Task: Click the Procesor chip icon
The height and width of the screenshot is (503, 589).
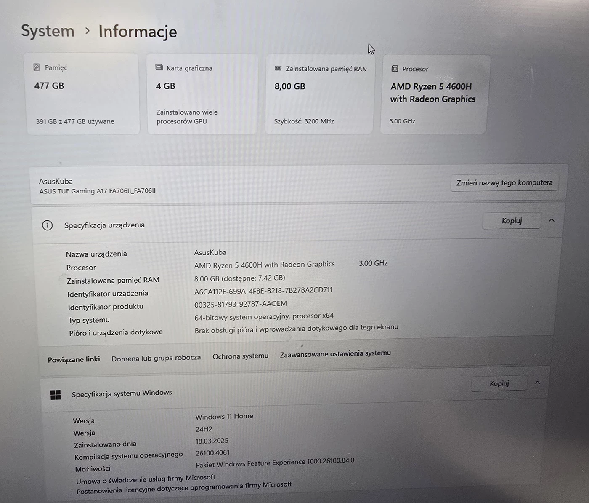Action: coord(395,69)
